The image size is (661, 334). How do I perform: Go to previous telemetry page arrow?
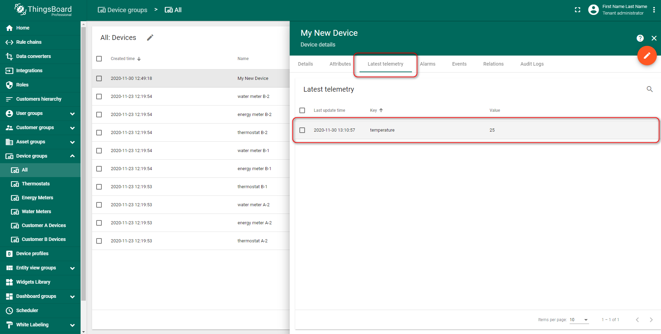(x=637, y=320)
